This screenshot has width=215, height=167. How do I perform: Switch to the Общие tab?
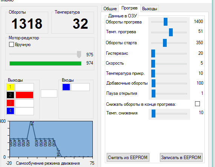(x=110, y=9)
